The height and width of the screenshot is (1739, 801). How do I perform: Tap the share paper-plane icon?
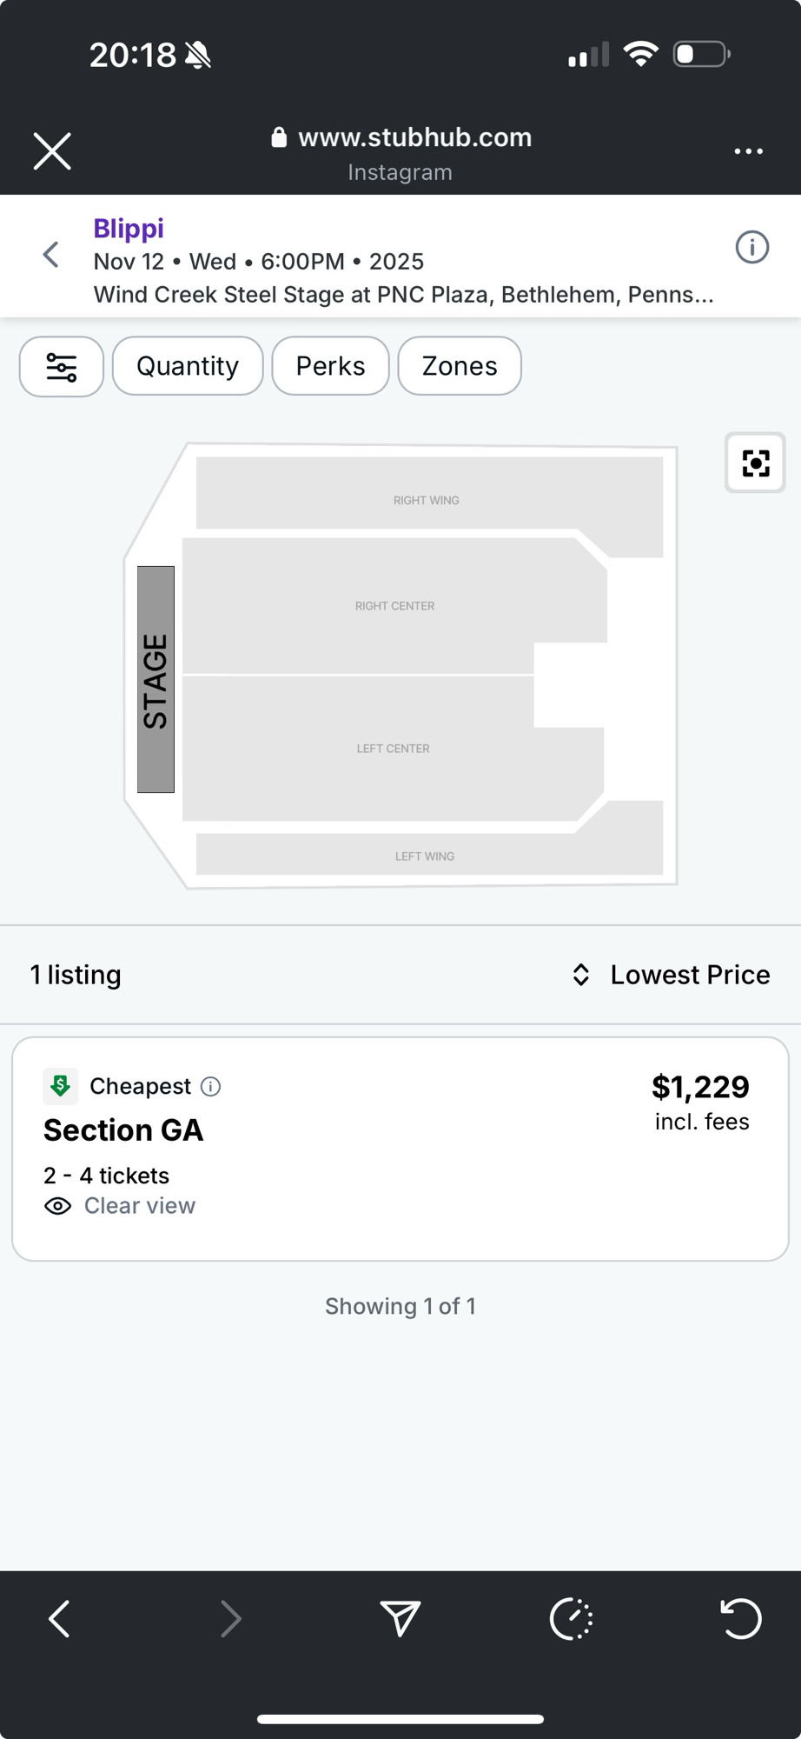pos(400,1618)
